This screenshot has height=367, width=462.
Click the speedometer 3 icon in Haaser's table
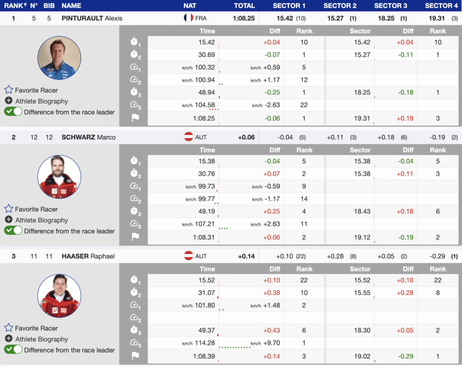pos(135,343)
